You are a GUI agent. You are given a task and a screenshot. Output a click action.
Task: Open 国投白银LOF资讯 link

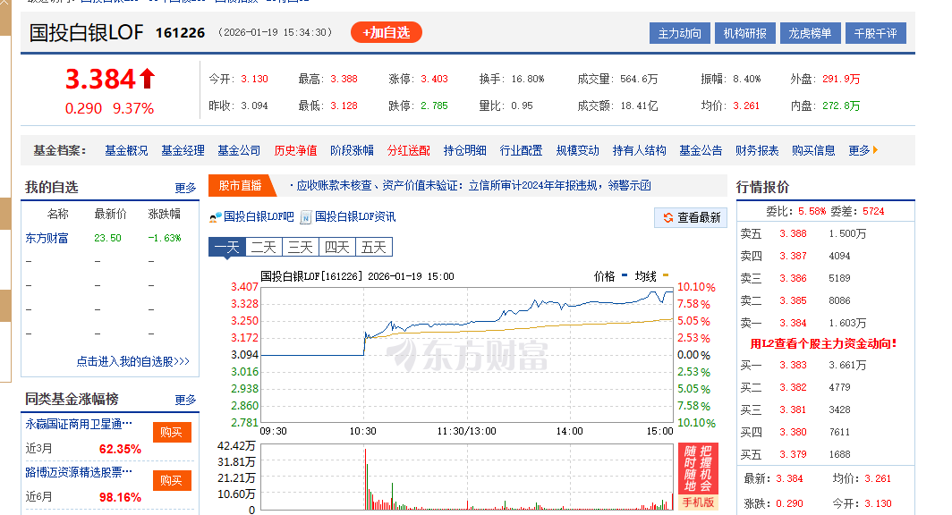355,216
